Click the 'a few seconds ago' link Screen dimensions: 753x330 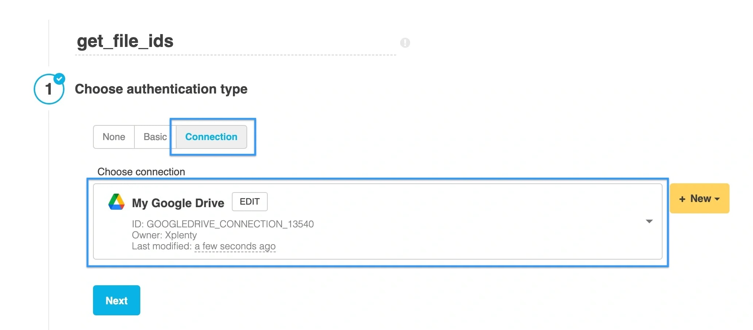pyautogui.click(x=235, y=246)
